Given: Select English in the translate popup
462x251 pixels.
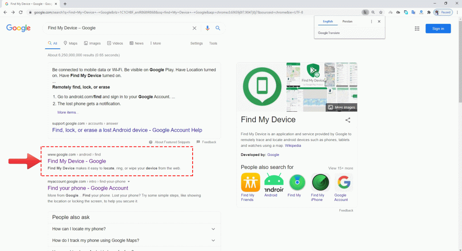Looking at the screenshot, I should (328, 22).
